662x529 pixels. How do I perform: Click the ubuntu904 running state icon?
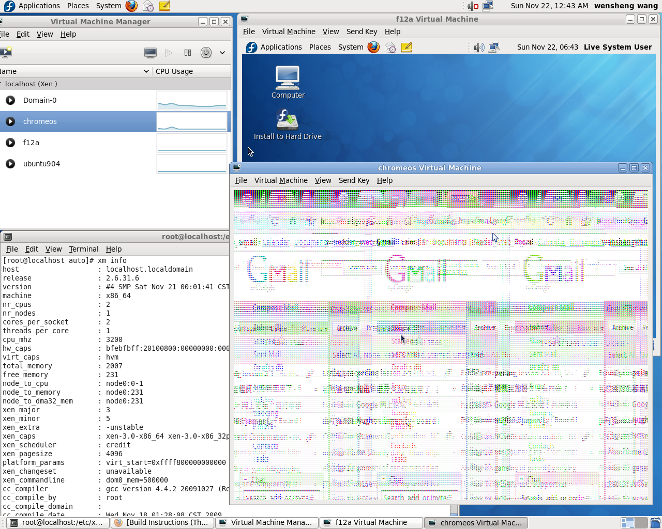tap(10, 164)
